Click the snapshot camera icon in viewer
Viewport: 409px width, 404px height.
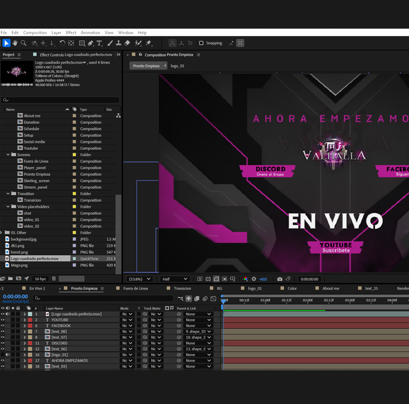point(280,279)
